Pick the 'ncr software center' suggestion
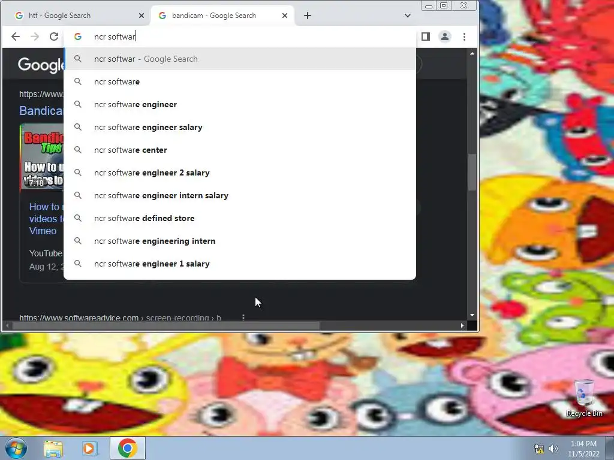 click(240, 150)
